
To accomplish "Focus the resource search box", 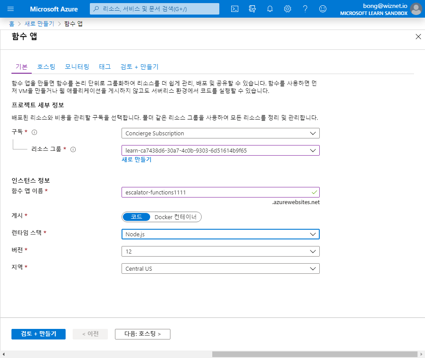I will pos(155,9).
